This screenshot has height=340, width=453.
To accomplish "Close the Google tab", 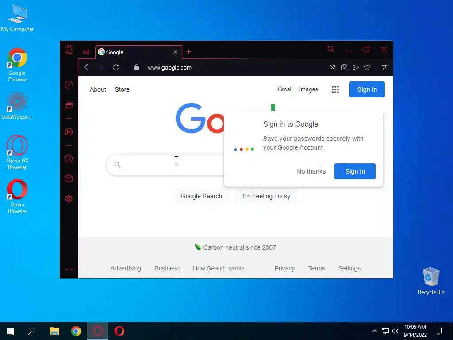I will [175, 52].
